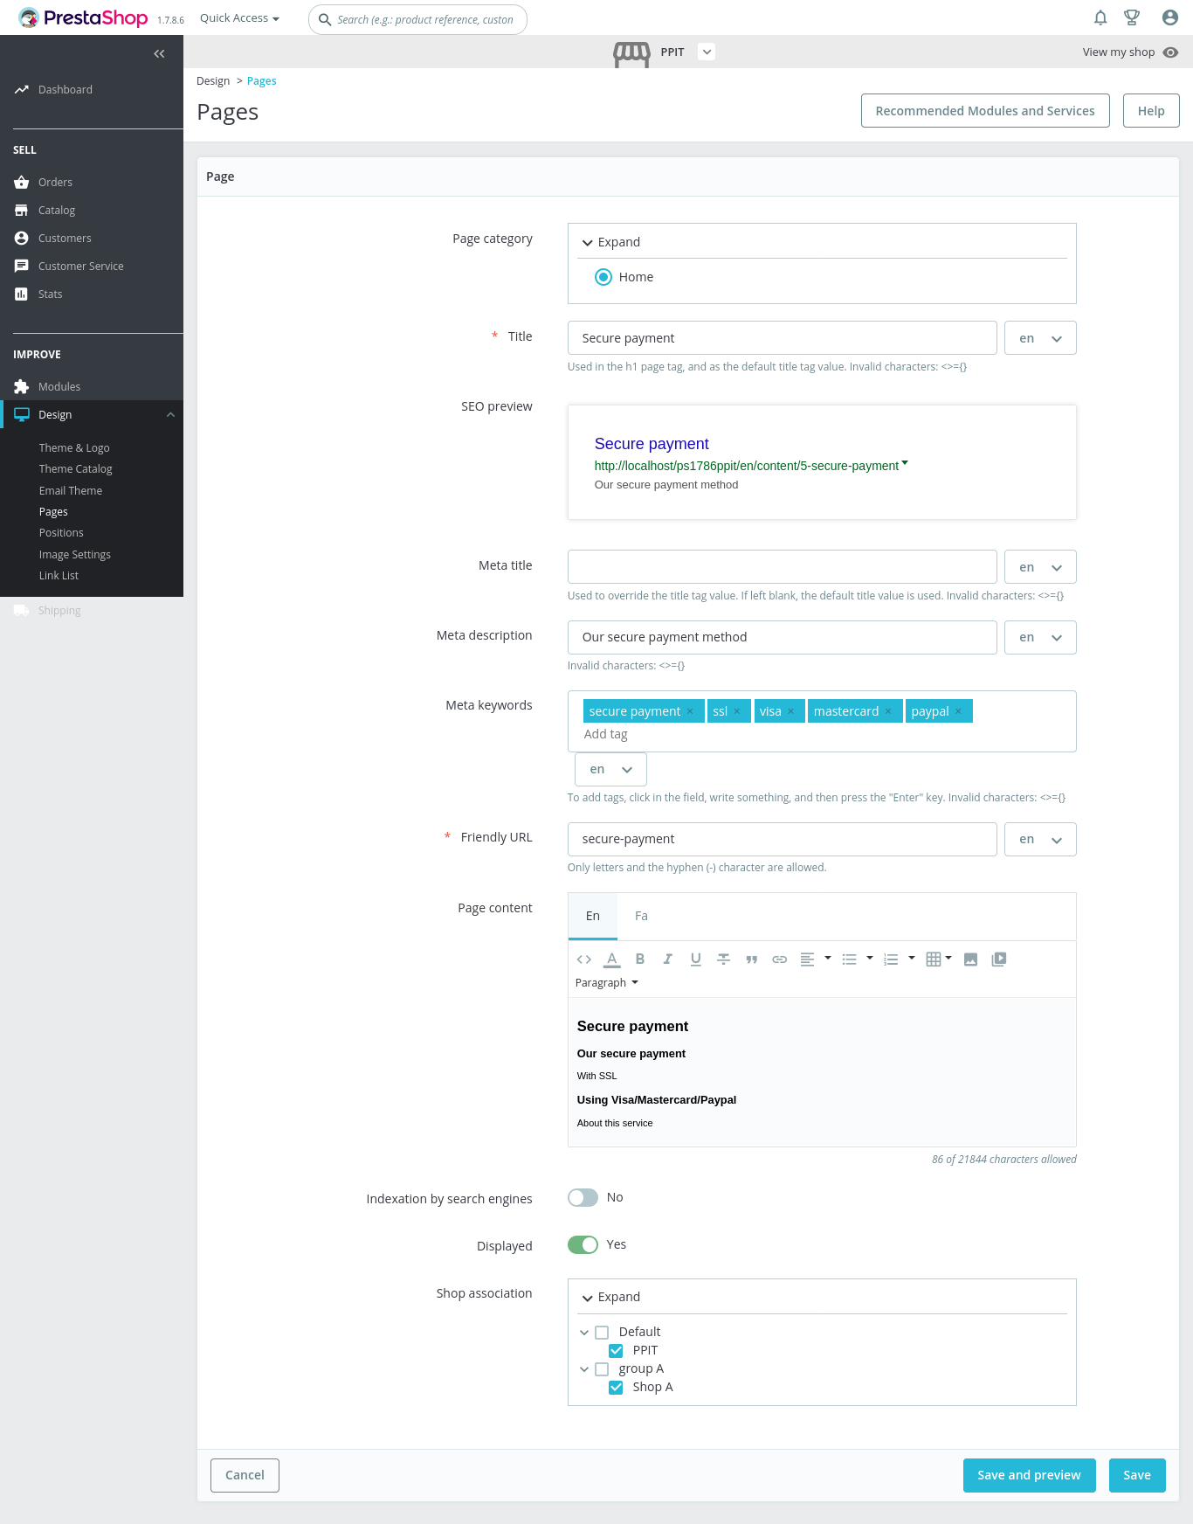Insert a table in the editor

939,959
